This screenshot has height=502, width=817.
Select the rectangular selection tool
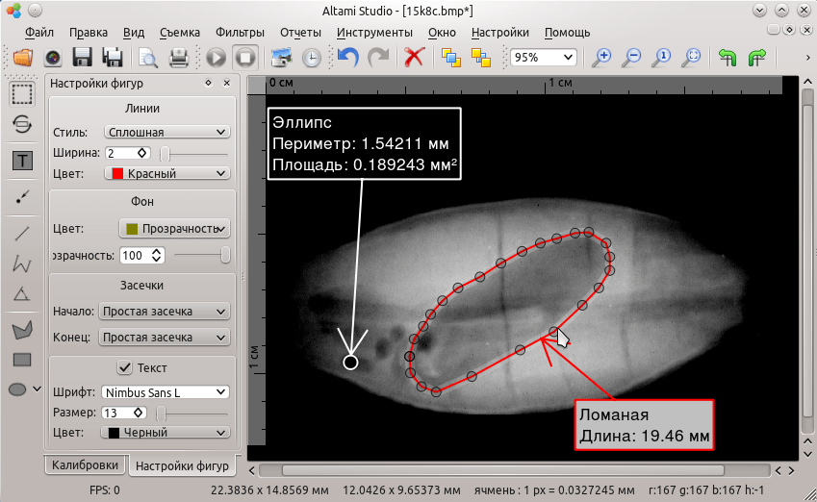coord(22,94)
